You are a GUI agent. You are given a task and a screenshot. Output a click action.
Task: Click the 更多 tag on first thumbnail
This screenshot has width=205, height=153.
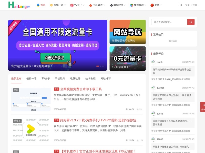pyautogui.click(x=16, y=90)
